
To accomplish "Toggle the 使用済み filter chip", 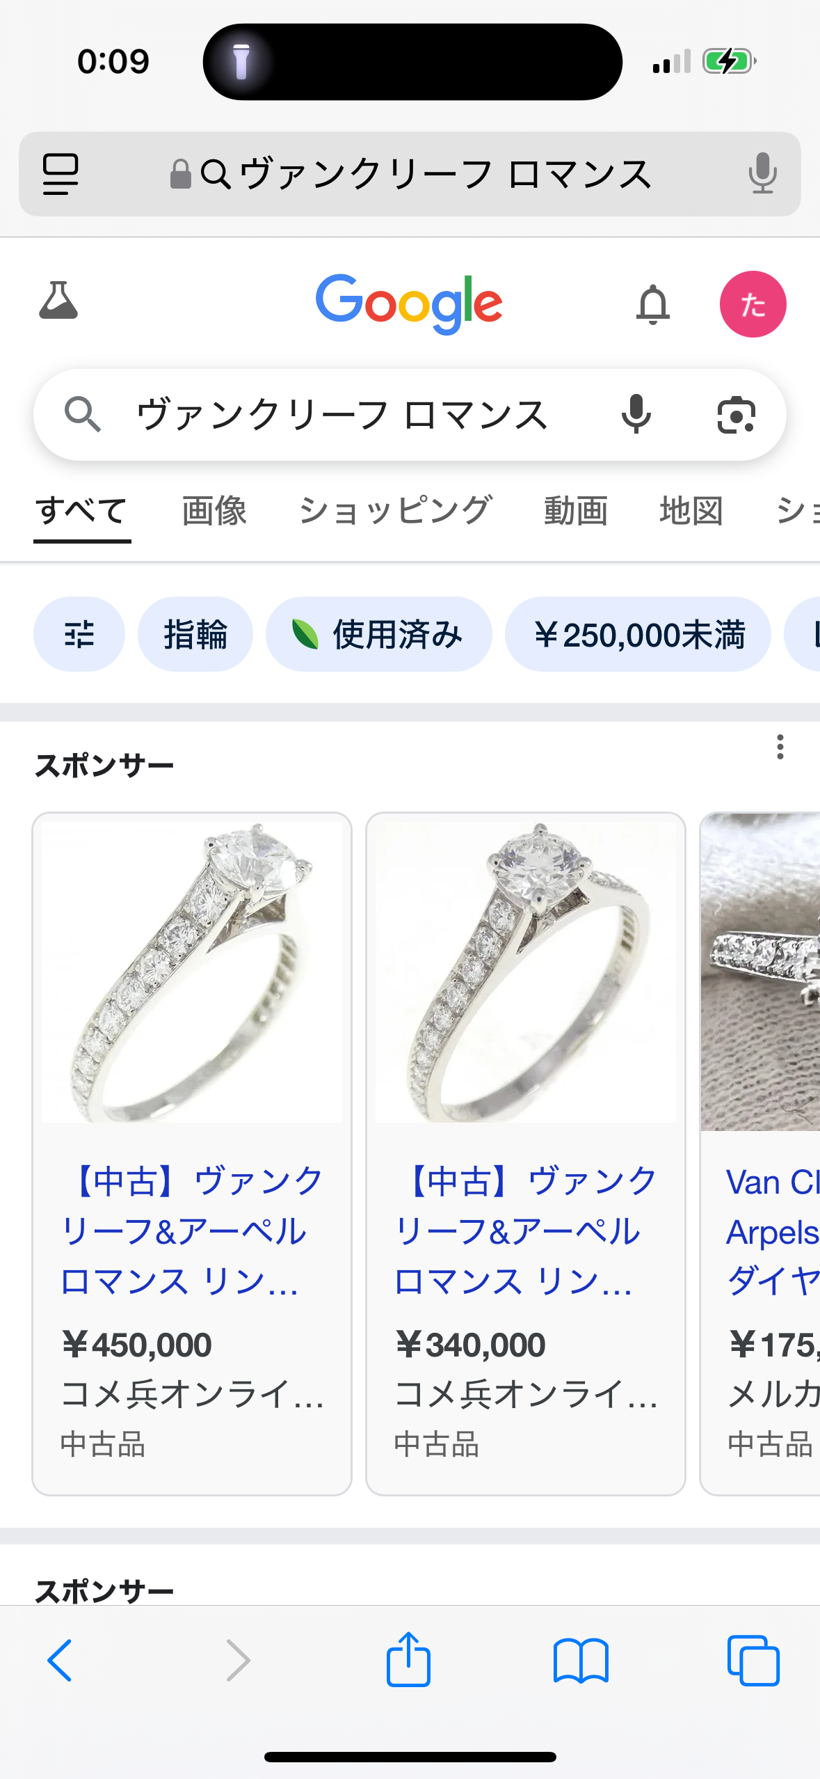I will coord(378,634).
